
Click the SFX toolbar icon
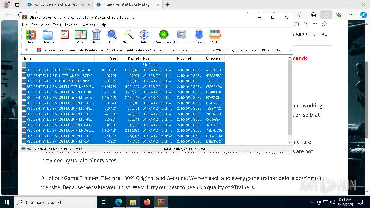215,37
